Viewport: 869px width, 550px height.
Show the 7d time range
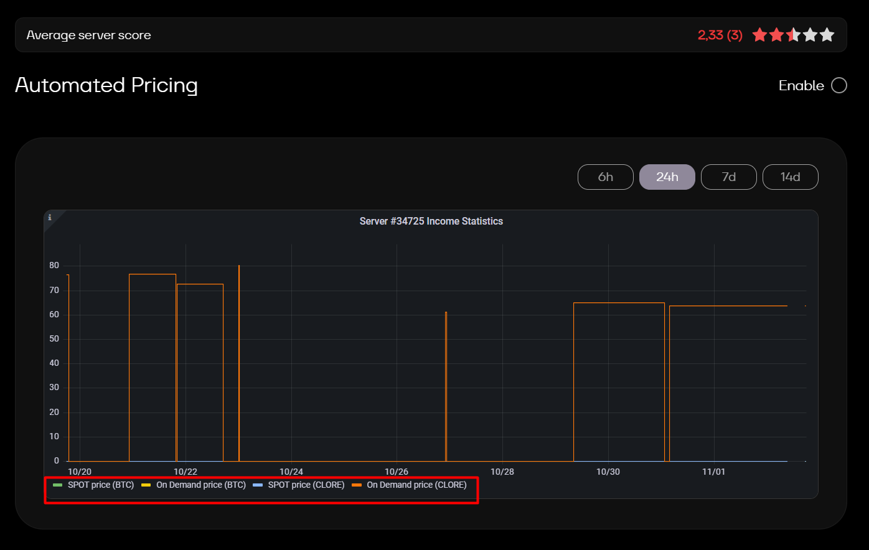[x=728, y=177]
